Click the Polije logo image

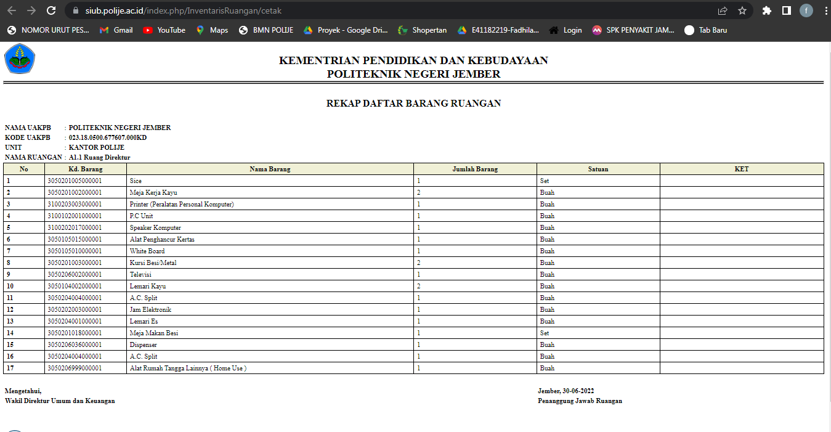(20, 59)
